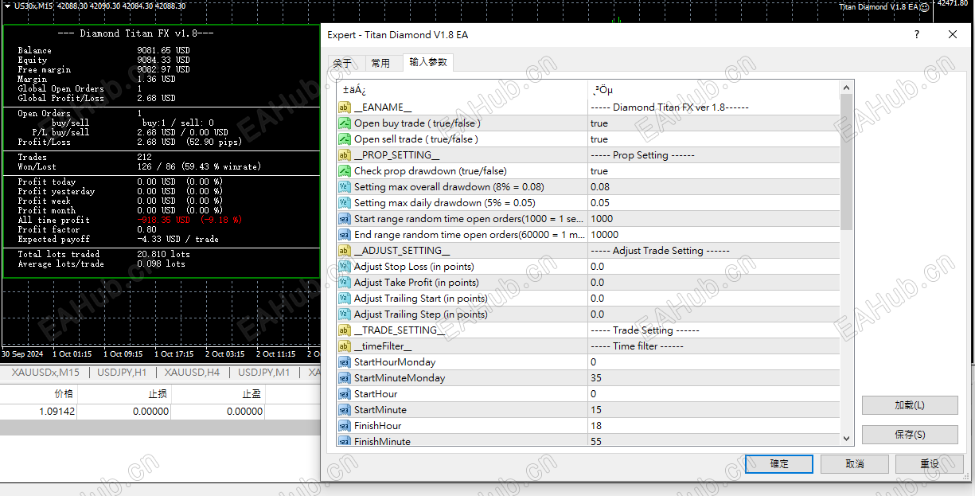This screenshot has height=496, width=975.
Task: Click the icon beside Open sell trade row
Action: coord(344,139)
